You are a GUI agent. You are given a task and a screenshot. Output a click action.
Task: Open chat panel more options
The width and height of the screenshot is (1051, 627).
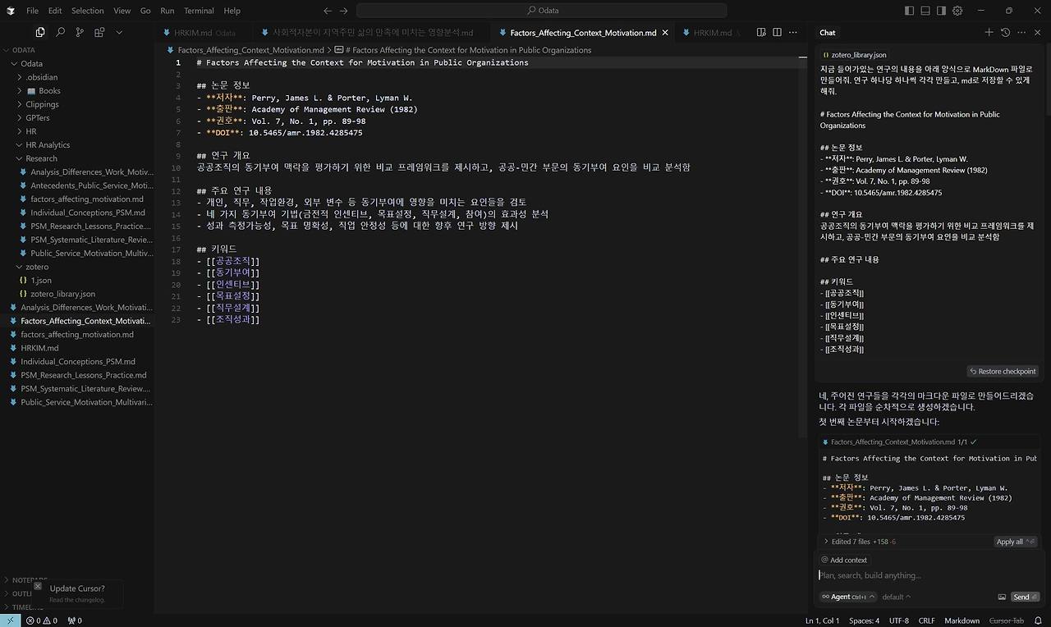[x=1021, y=32]
